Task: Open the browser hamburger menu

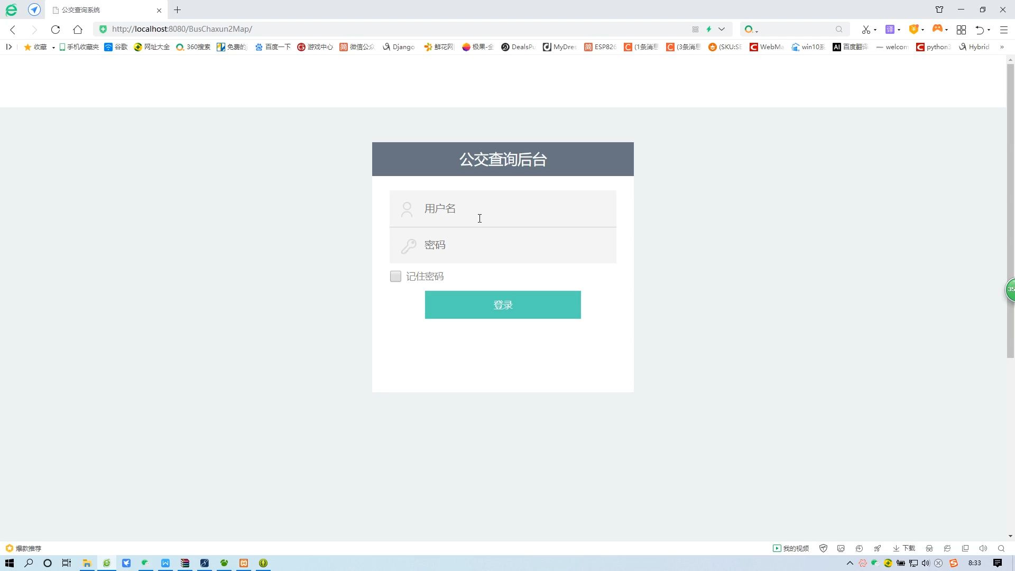Action: [1004, 30]
